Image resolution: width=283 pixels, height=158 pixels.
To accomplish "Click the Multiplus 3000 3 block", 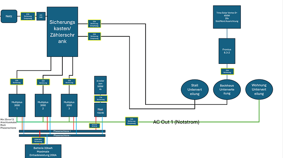I will pos(69,105).
